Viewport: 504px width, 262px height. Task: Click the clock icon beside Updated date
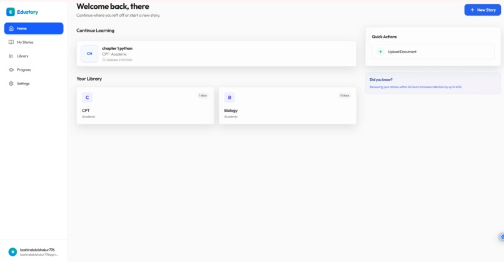104,60
